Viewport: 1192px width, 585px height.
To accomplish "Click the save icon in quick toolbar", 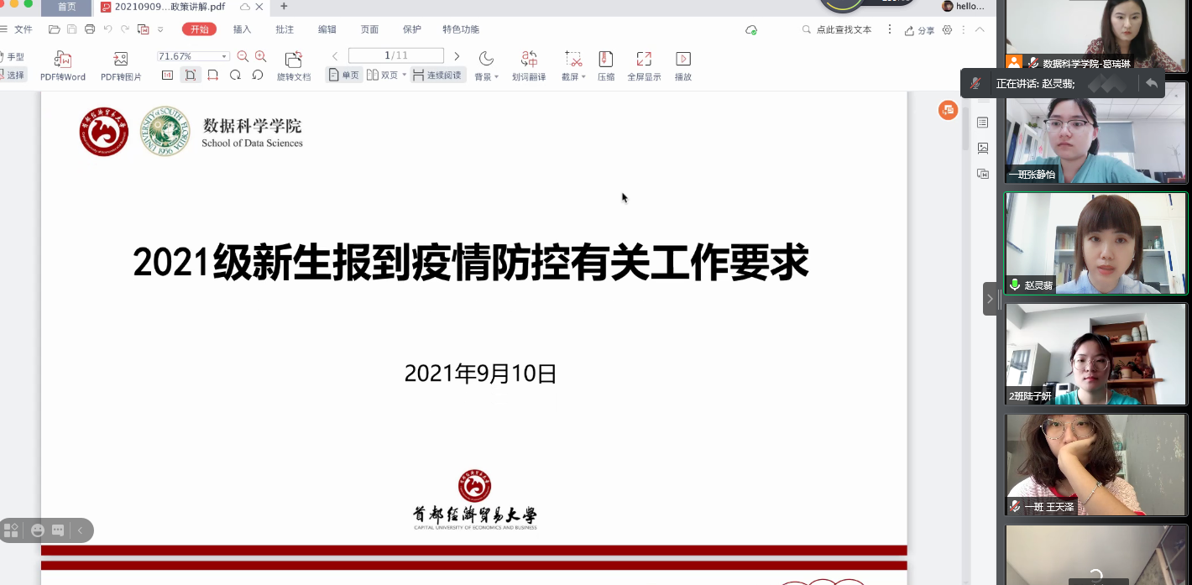I will click(x=72, y=29).
